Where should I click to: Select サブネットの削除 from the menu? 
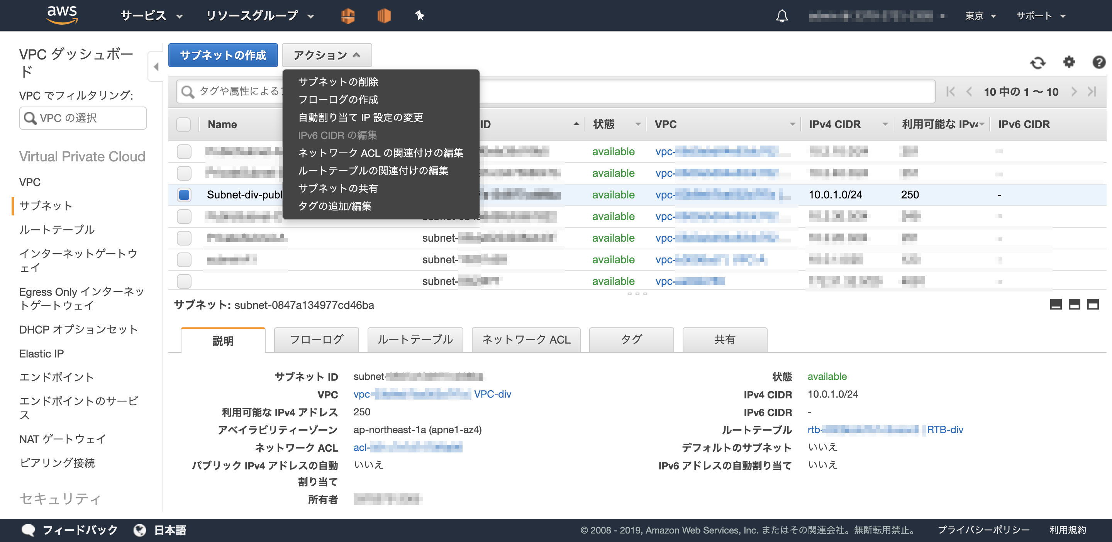click(338, 81)
